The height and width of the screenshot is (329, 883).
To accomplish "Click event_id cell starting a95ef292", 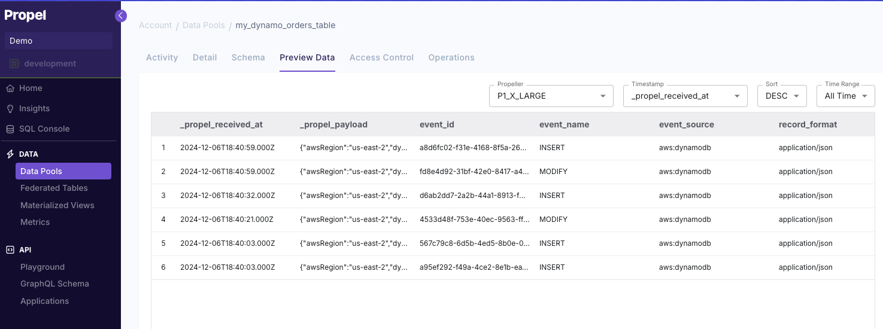I will (x=475, y=267).
